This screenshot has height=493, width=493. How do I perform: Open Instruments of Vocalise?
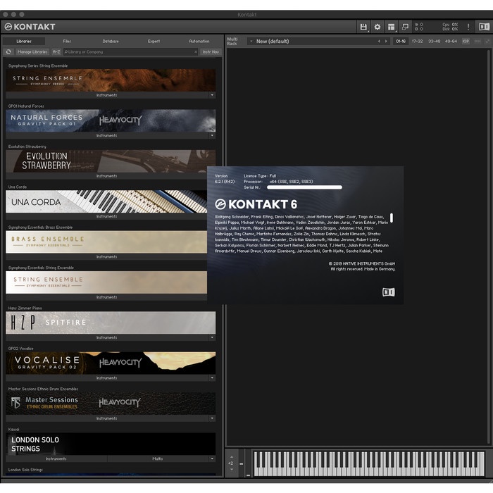[107, 378]
